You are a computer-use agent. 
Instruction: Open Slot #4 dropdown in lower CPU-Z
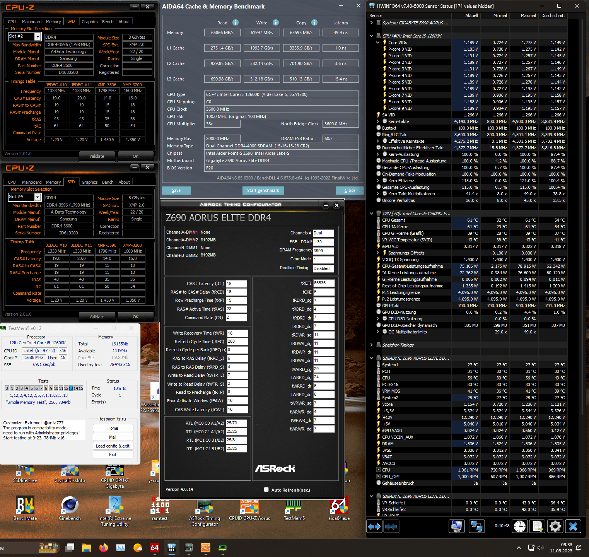pyautogui.click(x=38, y=197)
